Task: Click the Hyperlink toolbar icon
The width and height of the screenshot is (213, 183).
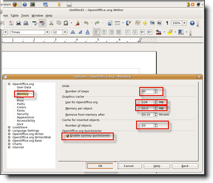Action: tap(110, 23)
